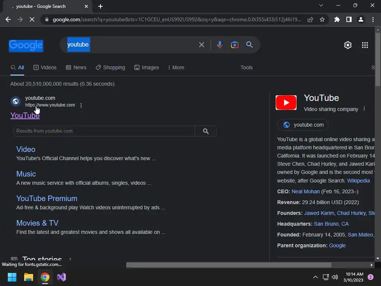This screenshot has height=286, width=381.
Task: Open a new browser tab
Action: pos(100,6)
